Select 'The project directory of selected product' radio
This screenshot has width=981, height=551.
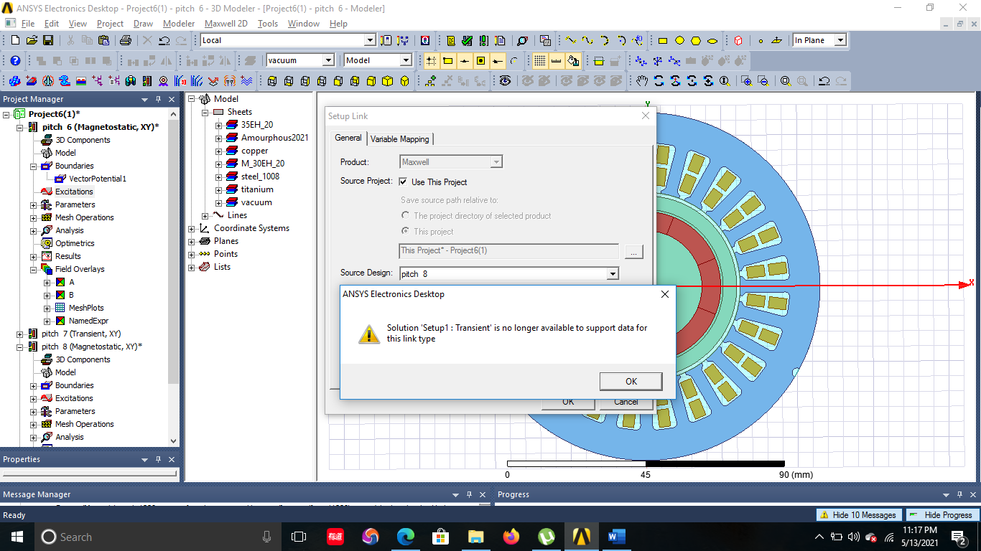406,215
